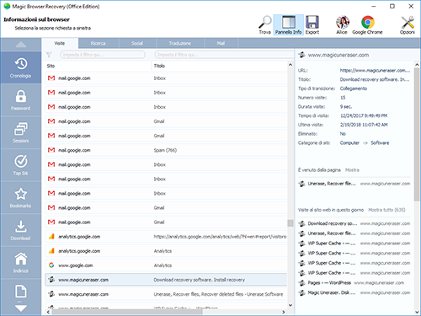Expand sidebar upward with top arrow

tap(21, 45)
